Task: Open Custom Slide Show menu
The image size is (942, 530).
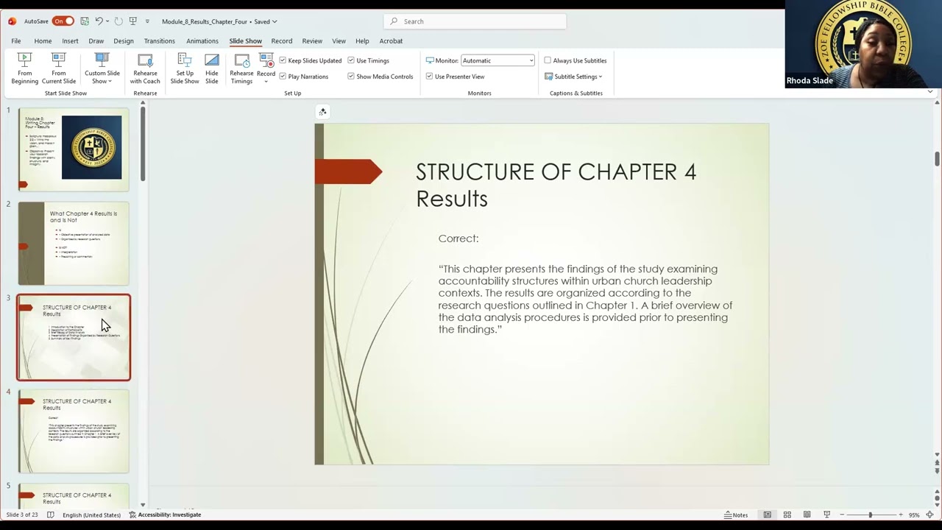Action: [102, 68]
